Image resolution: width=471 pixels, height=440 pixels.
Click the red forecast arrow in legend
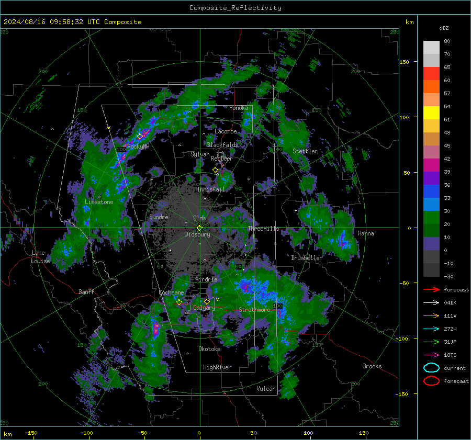(x=431, y=289)
